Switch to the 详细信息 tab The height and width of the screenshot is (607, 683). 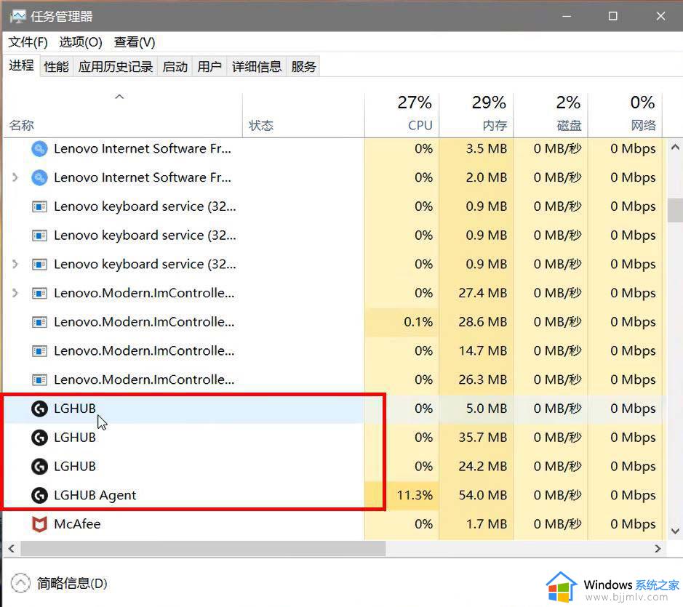coord(257,67)
